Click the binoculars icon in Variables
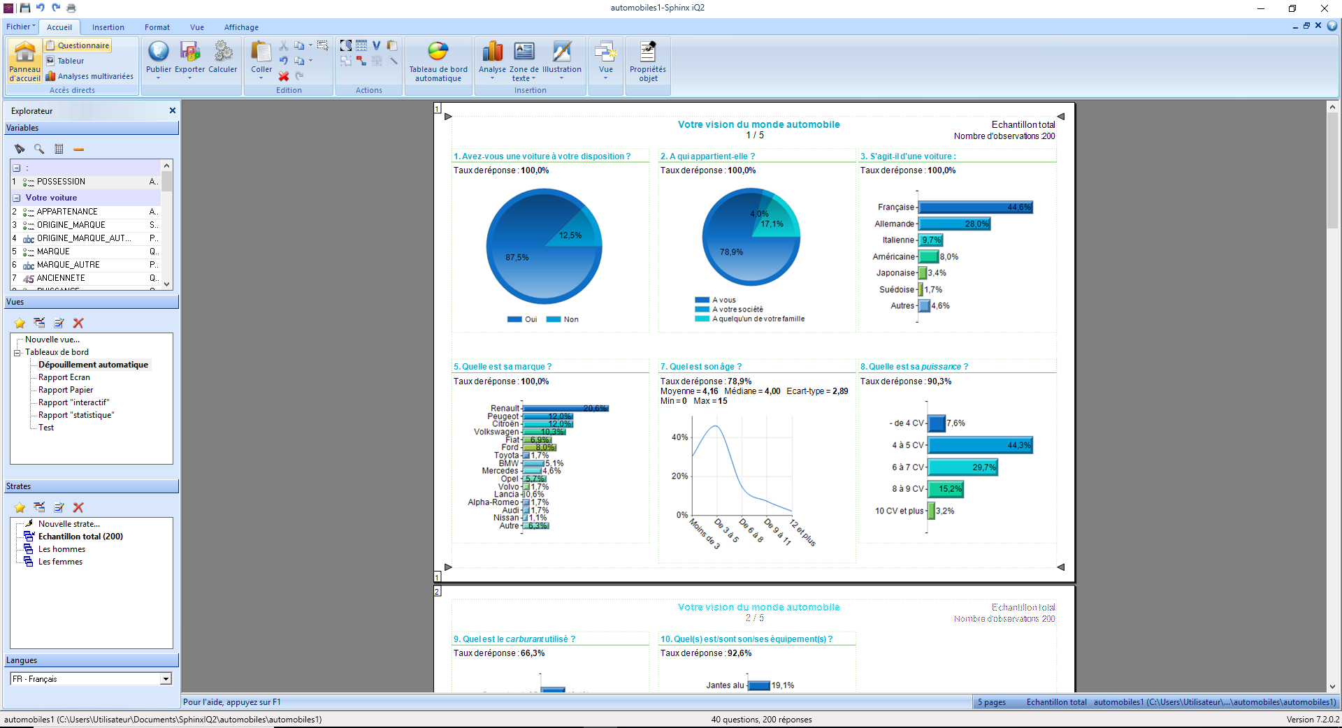The image size is (1342, 728). 20,149
